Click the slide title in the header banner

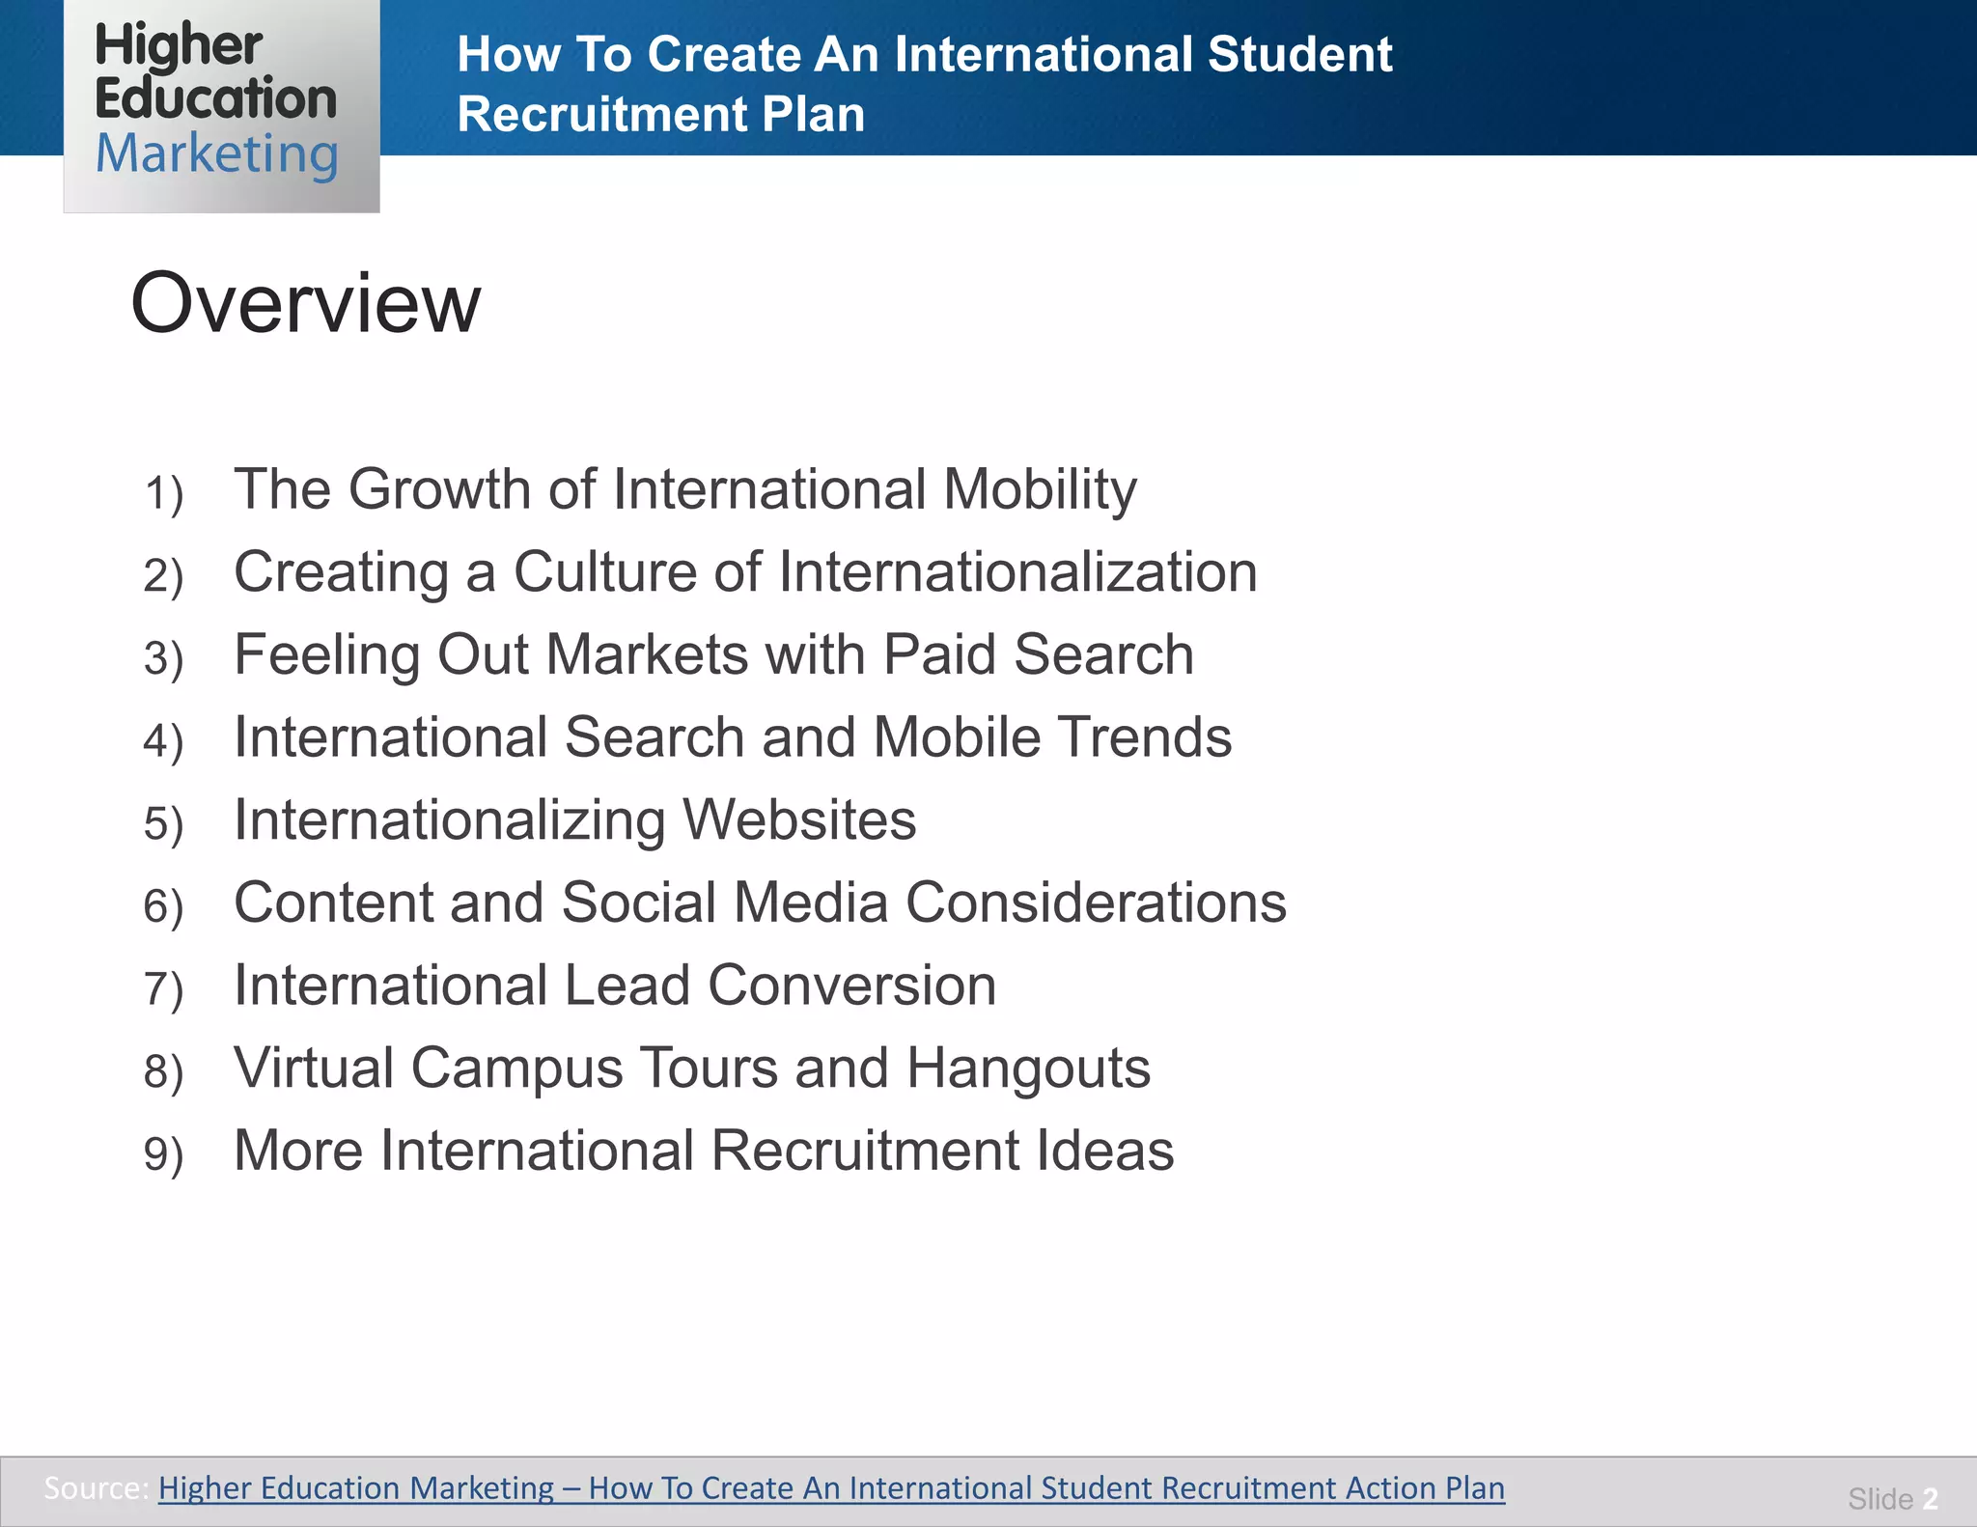coord(924,54)
